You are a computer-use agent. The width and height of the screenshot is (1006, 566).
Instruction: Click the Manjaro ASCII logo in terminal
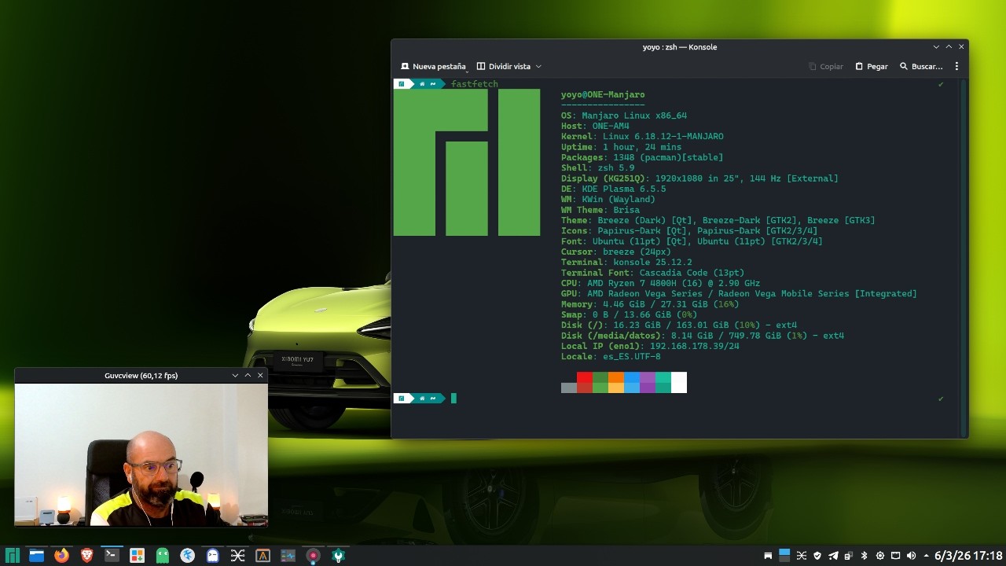click(x=467, y=163)
